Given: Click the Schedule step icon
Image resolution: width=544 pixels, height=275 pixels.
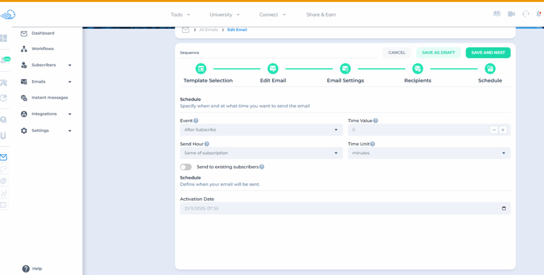Looking at the screenshot, I should coord(490,68).
